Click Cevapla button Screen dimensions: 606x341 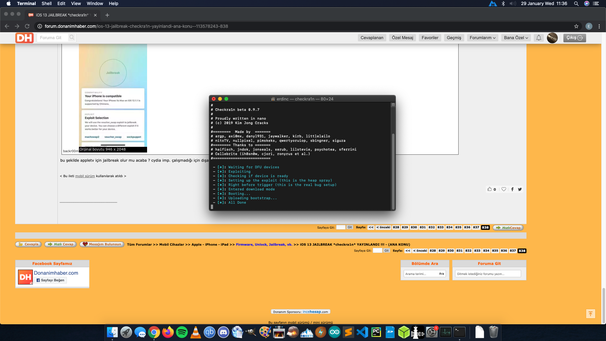tap(28, 244)
